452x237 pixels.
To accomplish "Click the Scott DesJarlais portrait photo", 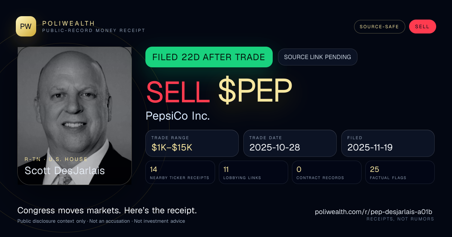I will point(75,116).
